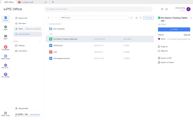193x121 pixels.
Task: Open the Templates section
Action: coord(5,48)
